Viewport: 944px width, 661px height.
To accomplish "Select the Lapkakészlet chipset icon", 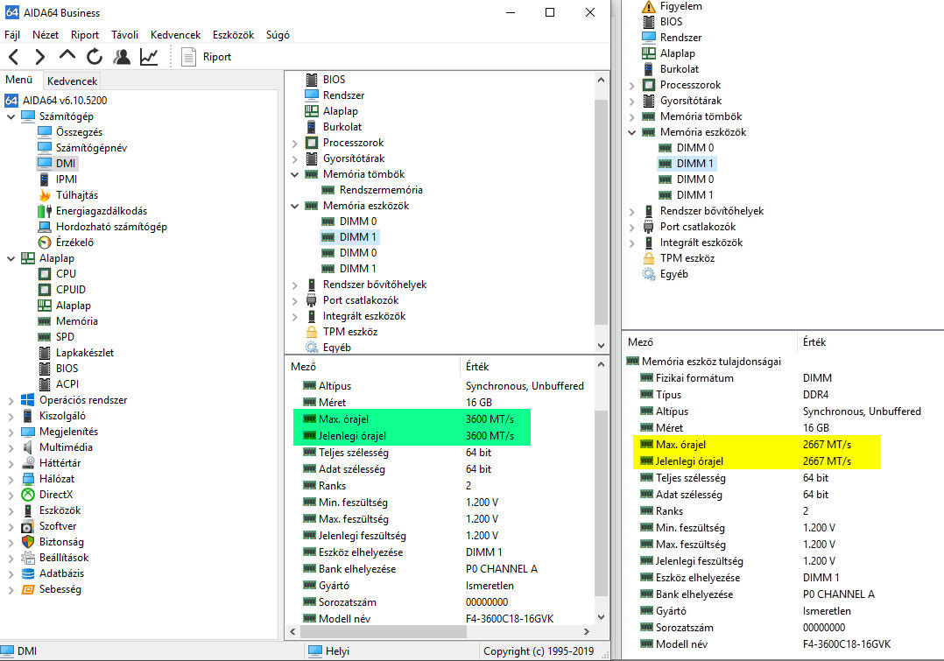I will (x=44, y=353).
